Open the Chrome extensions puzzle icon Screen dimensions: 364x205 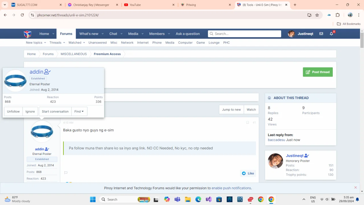click(x=338, y=15)
